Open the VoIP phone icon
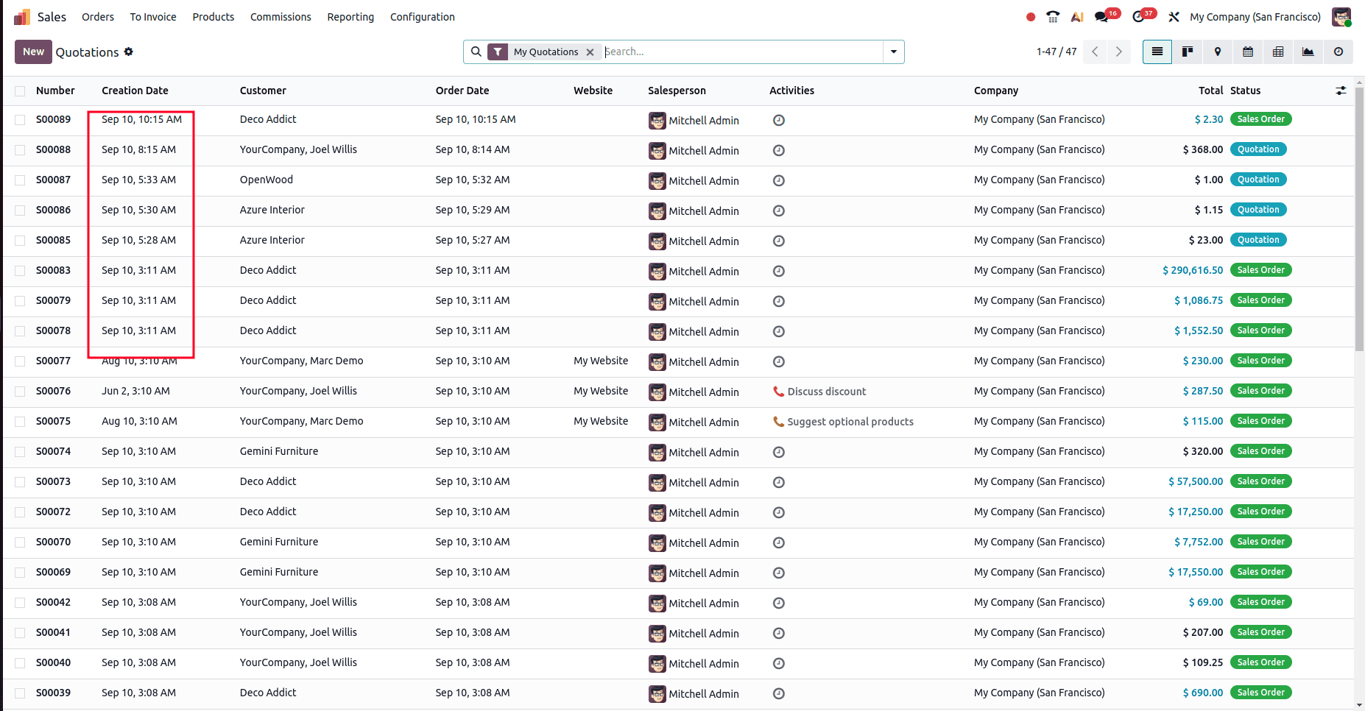 (1053, 17)
